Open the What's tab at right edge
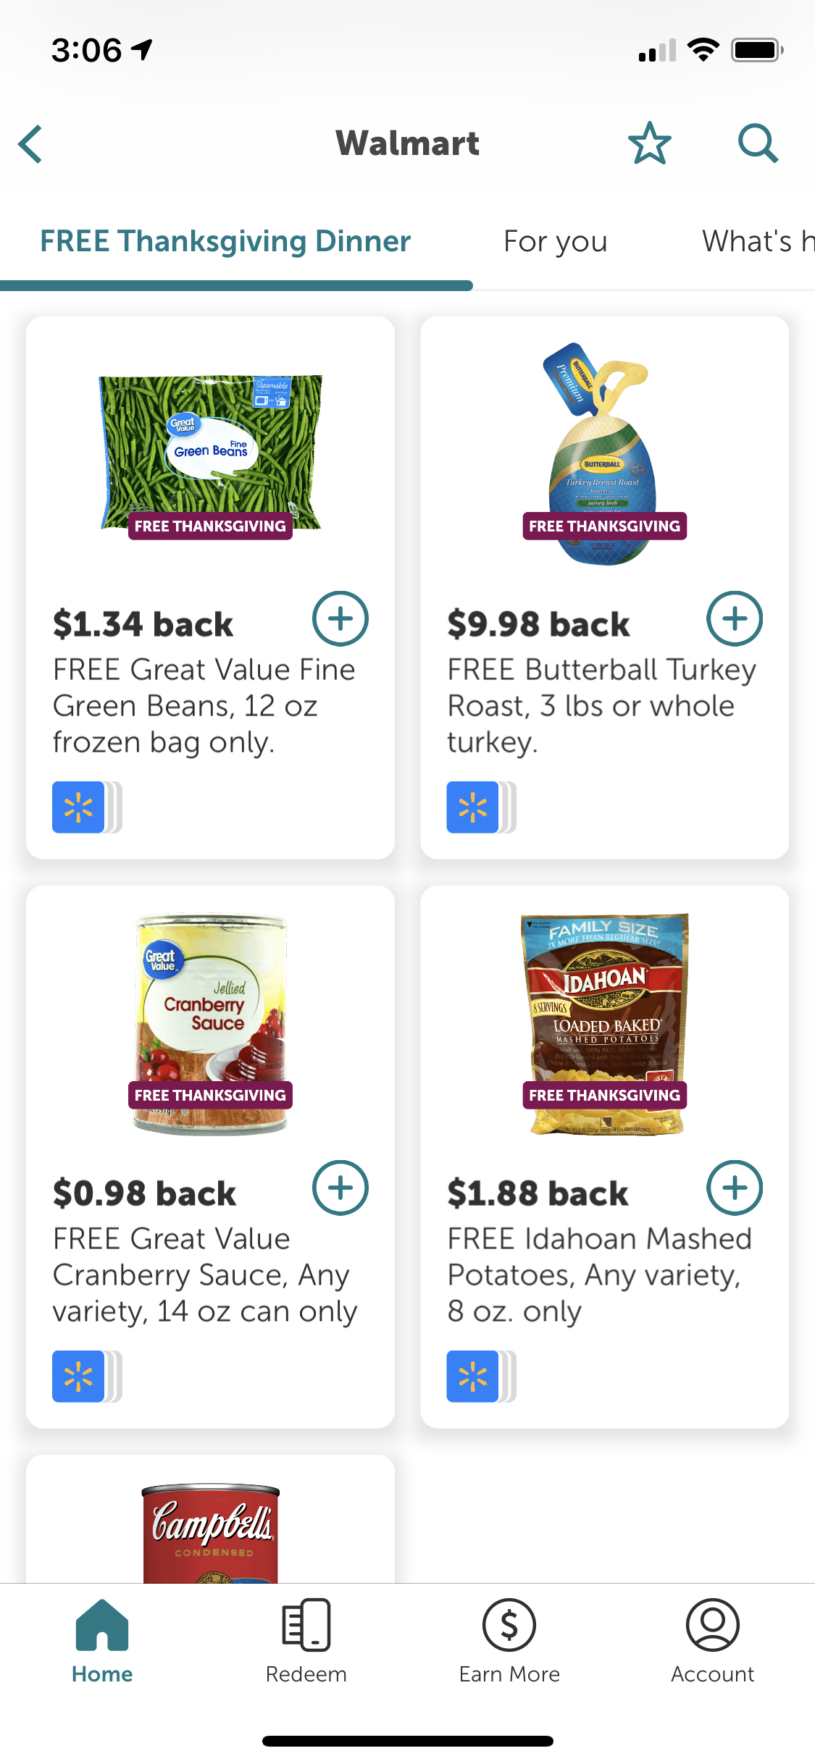 pos(758,241)
